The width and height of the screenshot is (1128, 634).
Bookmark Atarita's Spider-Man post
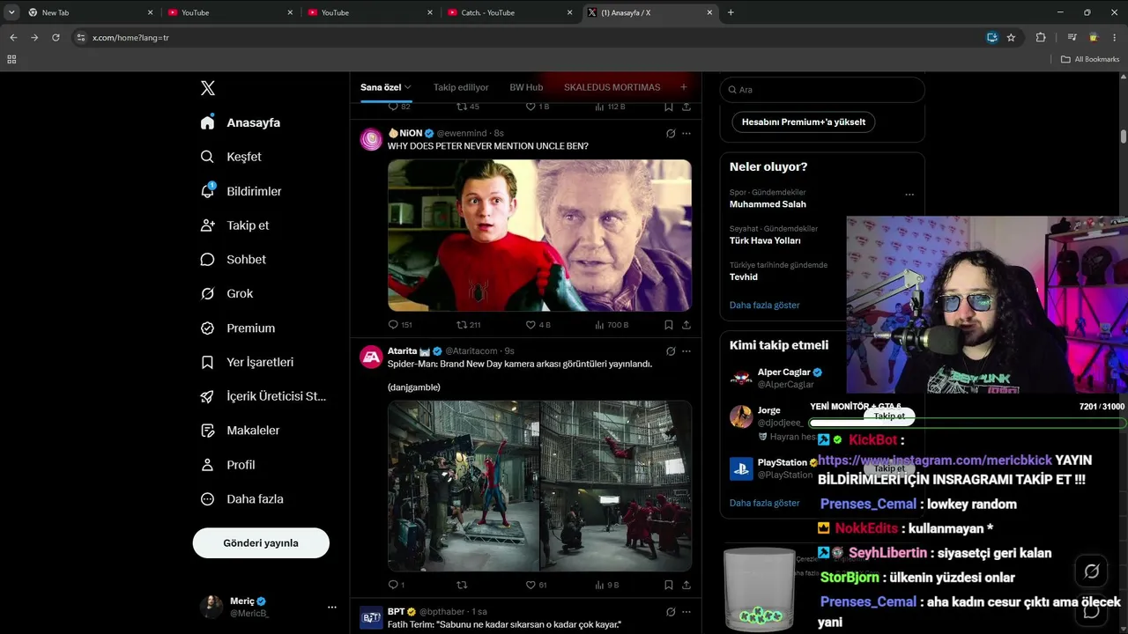(x=668, y=585)
